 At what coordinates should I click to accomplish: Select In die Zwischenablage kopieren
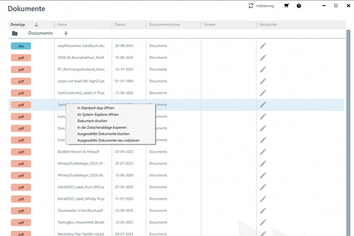[102, 127]
